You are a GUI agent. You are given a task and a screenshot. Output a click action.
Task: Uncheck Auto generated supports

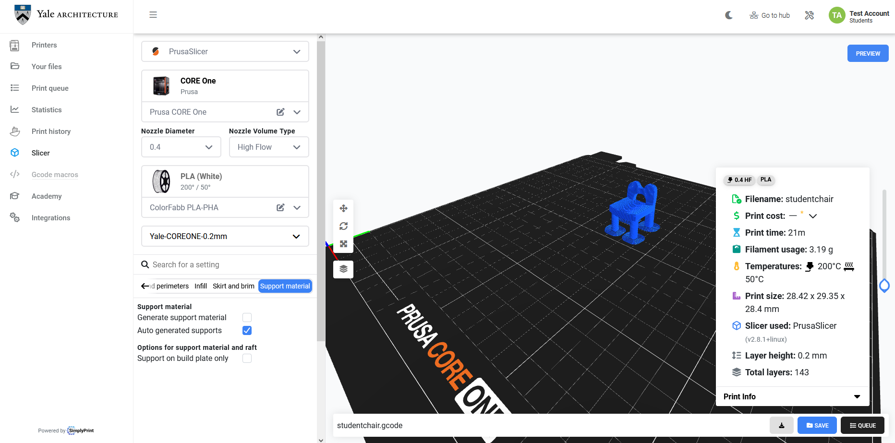click(247, 330)
